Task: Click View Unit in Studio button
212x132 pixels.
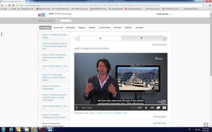Action: (x=160, y=44)
